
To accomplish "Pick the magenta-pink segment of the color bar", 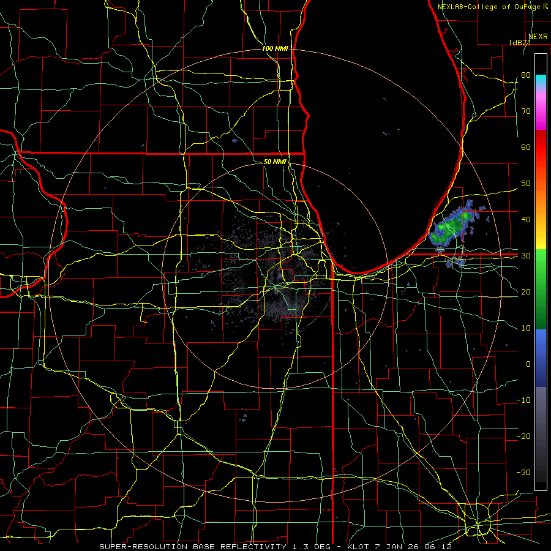I will pyautogui.click(x=541, y=111).
